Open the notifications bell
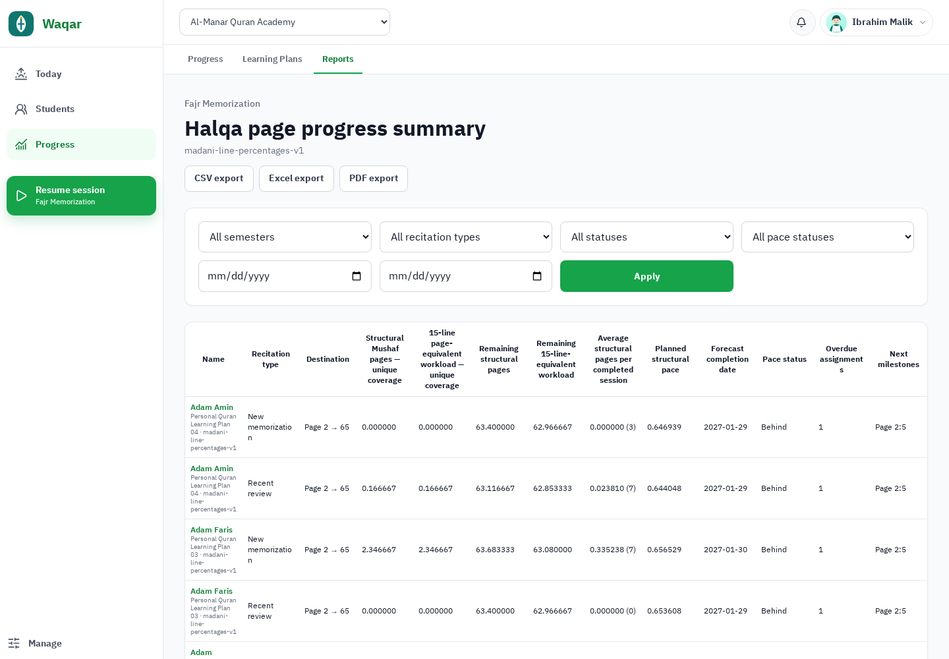This screenshot has width=949, height=659. 802,22
